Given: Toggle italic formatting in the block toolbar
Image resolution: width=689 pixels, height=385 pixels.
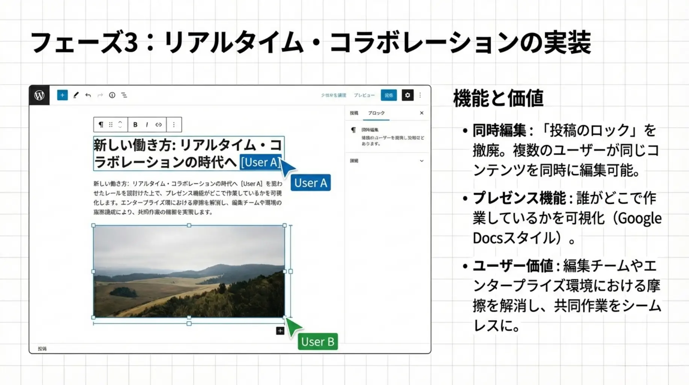Looking at the screenshot, I should click(147, 124).
